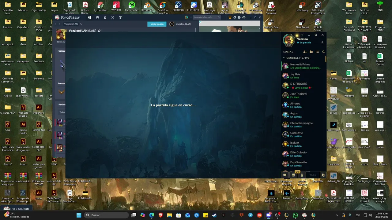Open League client settings gear
This screenshot has width=392, height=220.
pos(316,35)
